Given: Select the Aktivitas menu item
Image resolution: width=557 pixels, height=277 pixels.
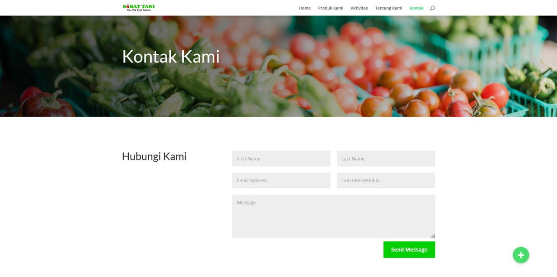Looking at the screenshot, I should 359,8.
